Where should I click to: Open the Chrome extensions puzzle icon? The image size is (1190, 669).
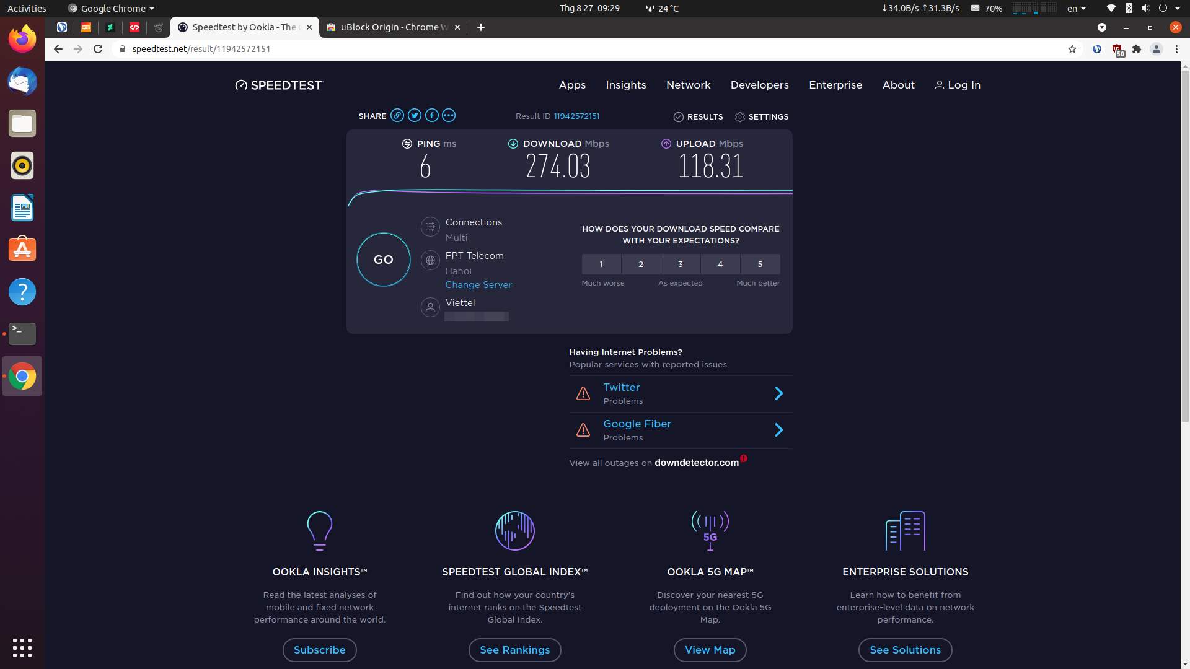[1137, 49]
